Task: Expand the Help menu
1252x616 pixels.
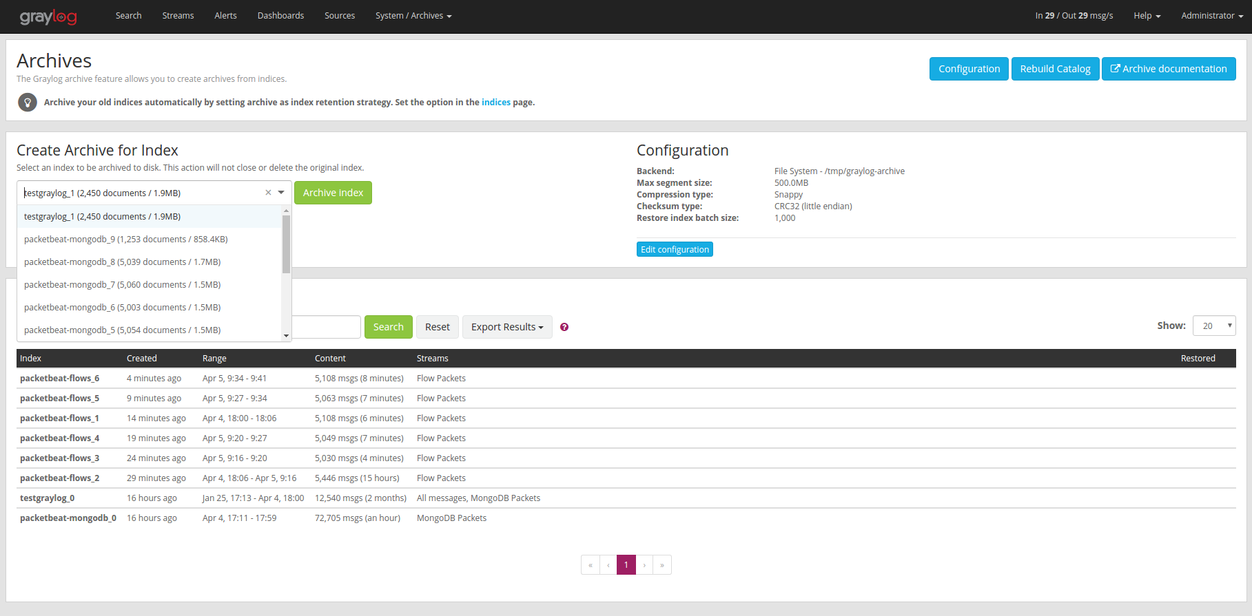Action: point(1147,16)
